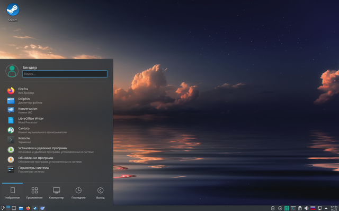Open LibreOffice Writer from the menu
The image size is (339, 211).
(x=57, y=120)
